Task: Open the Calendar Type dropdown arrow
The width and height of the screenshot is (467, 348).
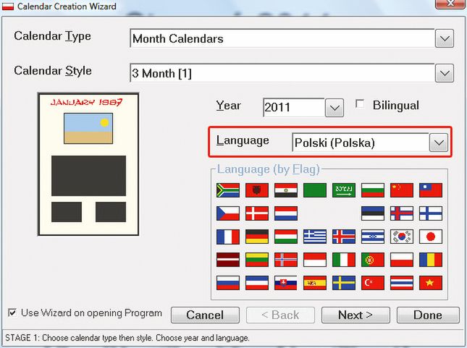Action: pyautogui.click(x=445, y=38)
